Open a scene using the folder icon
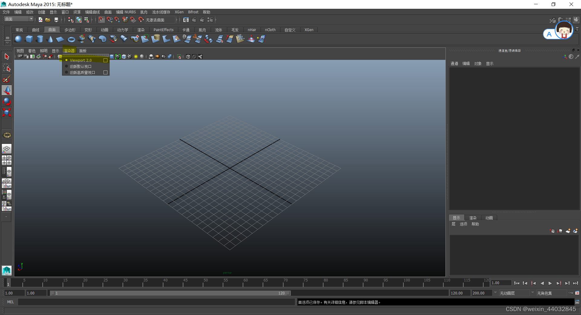Viewport: 581px width, 315px height. click(x=48, y=20)
